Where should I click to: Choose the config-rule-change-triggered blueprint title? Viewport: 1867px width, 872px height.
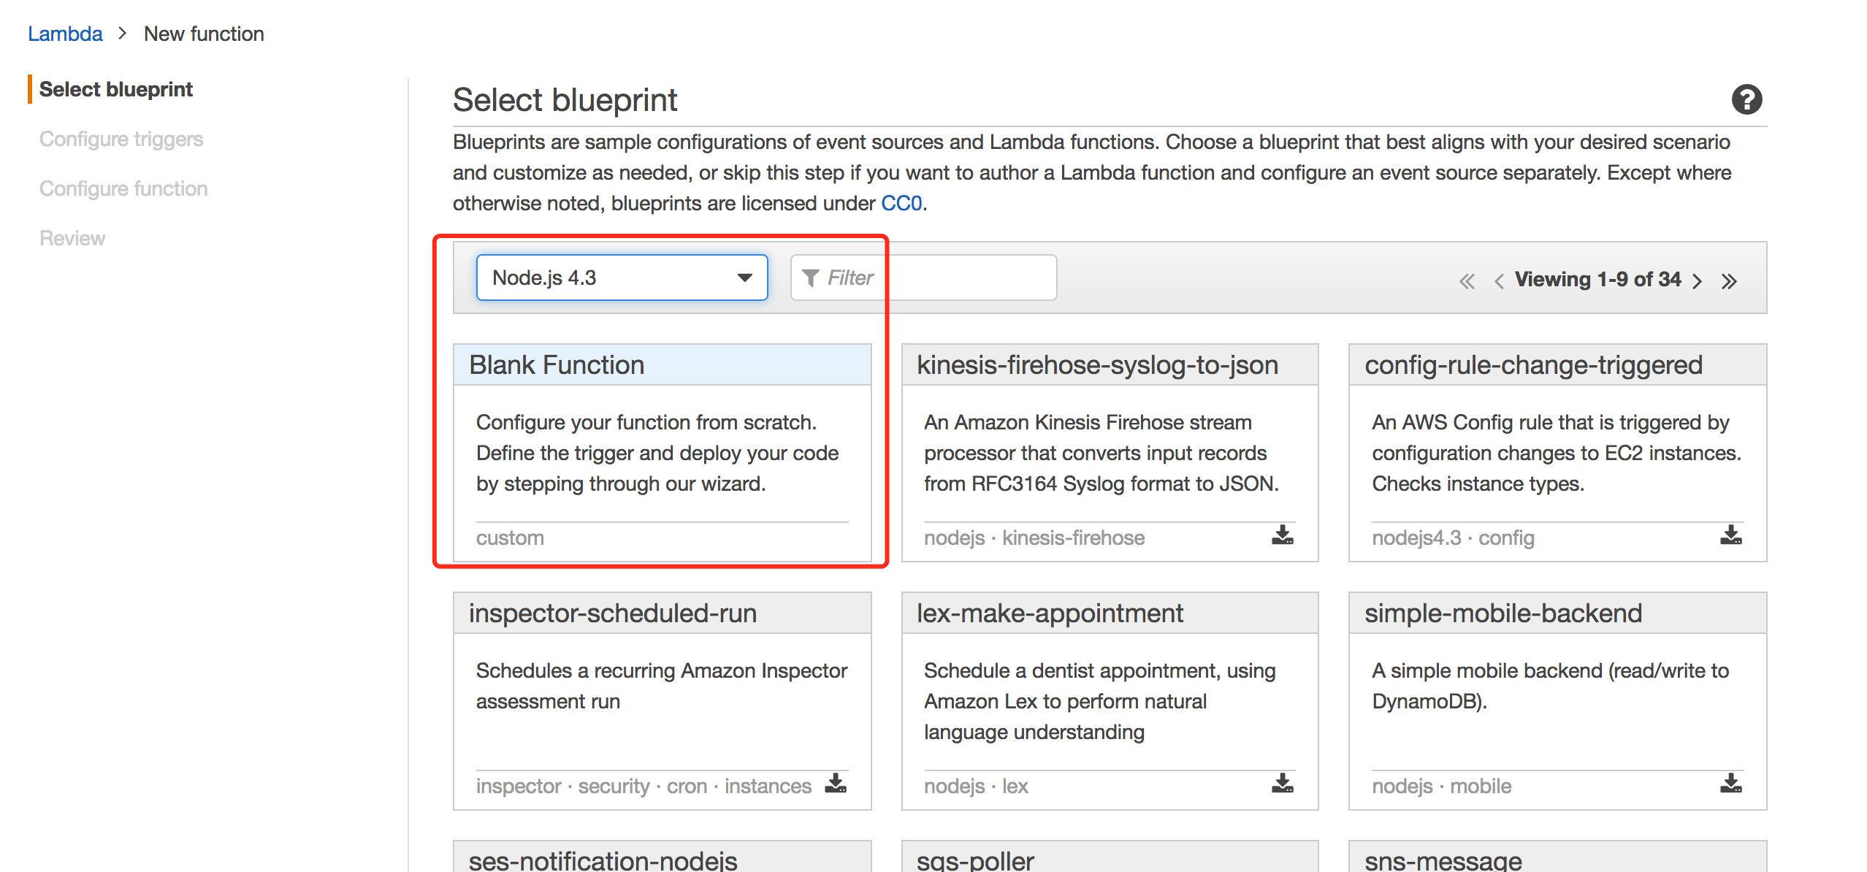click(x=1533, y=364)
